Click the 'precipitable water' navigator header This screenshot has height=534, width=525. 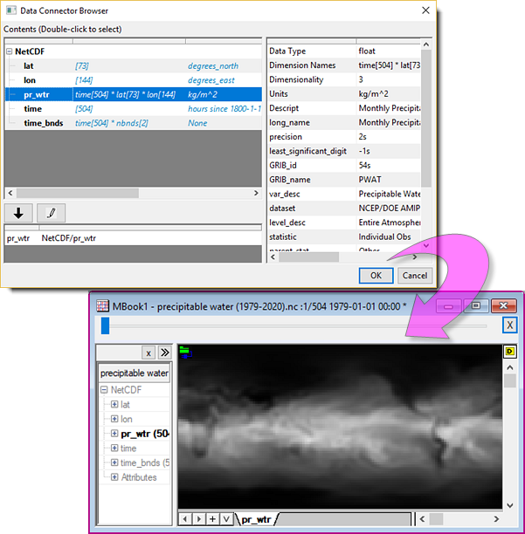click(x=135, y=373)
